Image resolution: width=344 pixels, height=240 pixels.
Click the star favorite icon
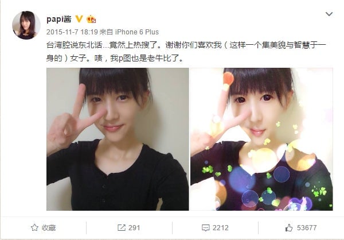coord(34,228)
